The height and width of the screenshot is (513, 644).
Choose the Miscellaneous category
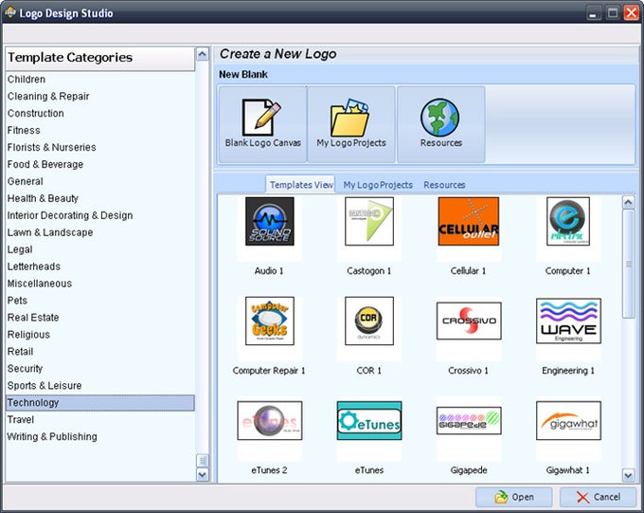coord(99,284)
